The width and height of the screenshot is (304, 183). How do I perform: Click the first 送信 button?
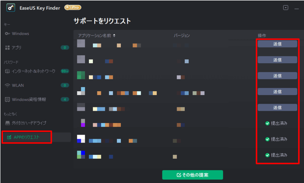[x=277, y=44]
